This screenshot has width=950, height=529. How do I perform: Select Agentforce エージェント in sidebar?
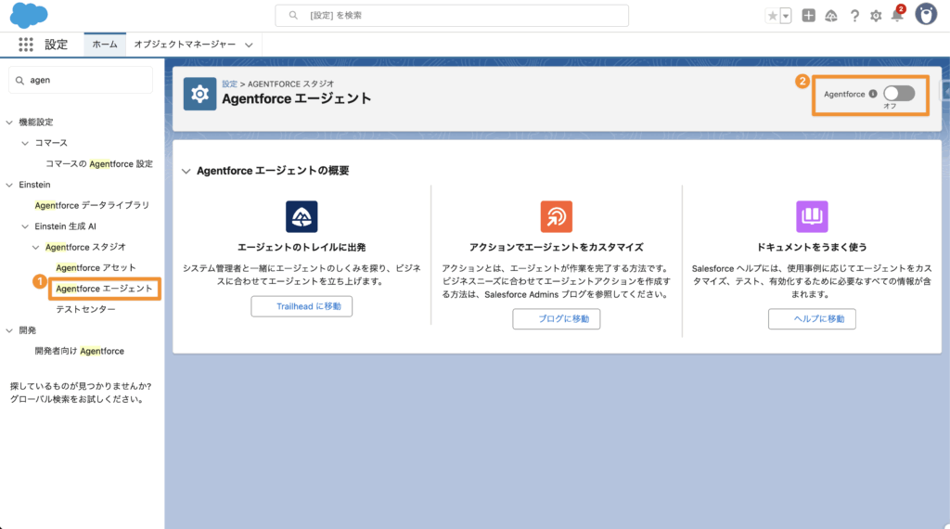coord(104,289)
